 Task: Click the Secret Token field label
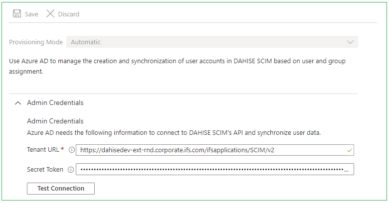pos(45,170)
